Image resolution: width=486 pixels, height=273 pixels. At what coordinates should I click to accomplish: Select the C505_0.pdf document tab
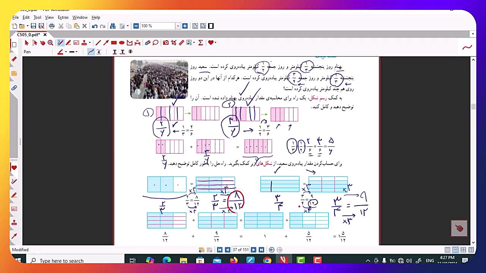point(28,35)
